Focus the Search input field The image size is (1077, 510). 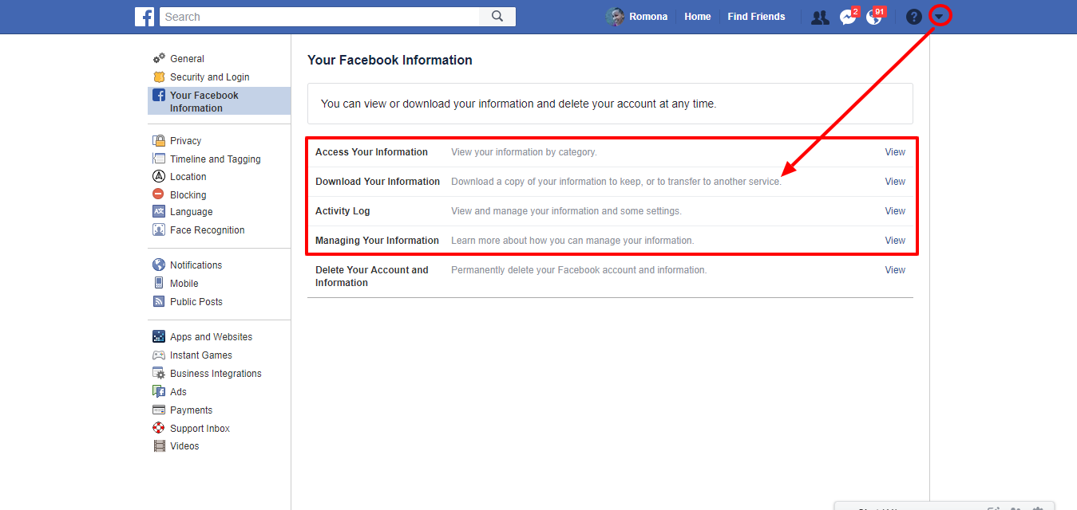[x=319, y=17]
